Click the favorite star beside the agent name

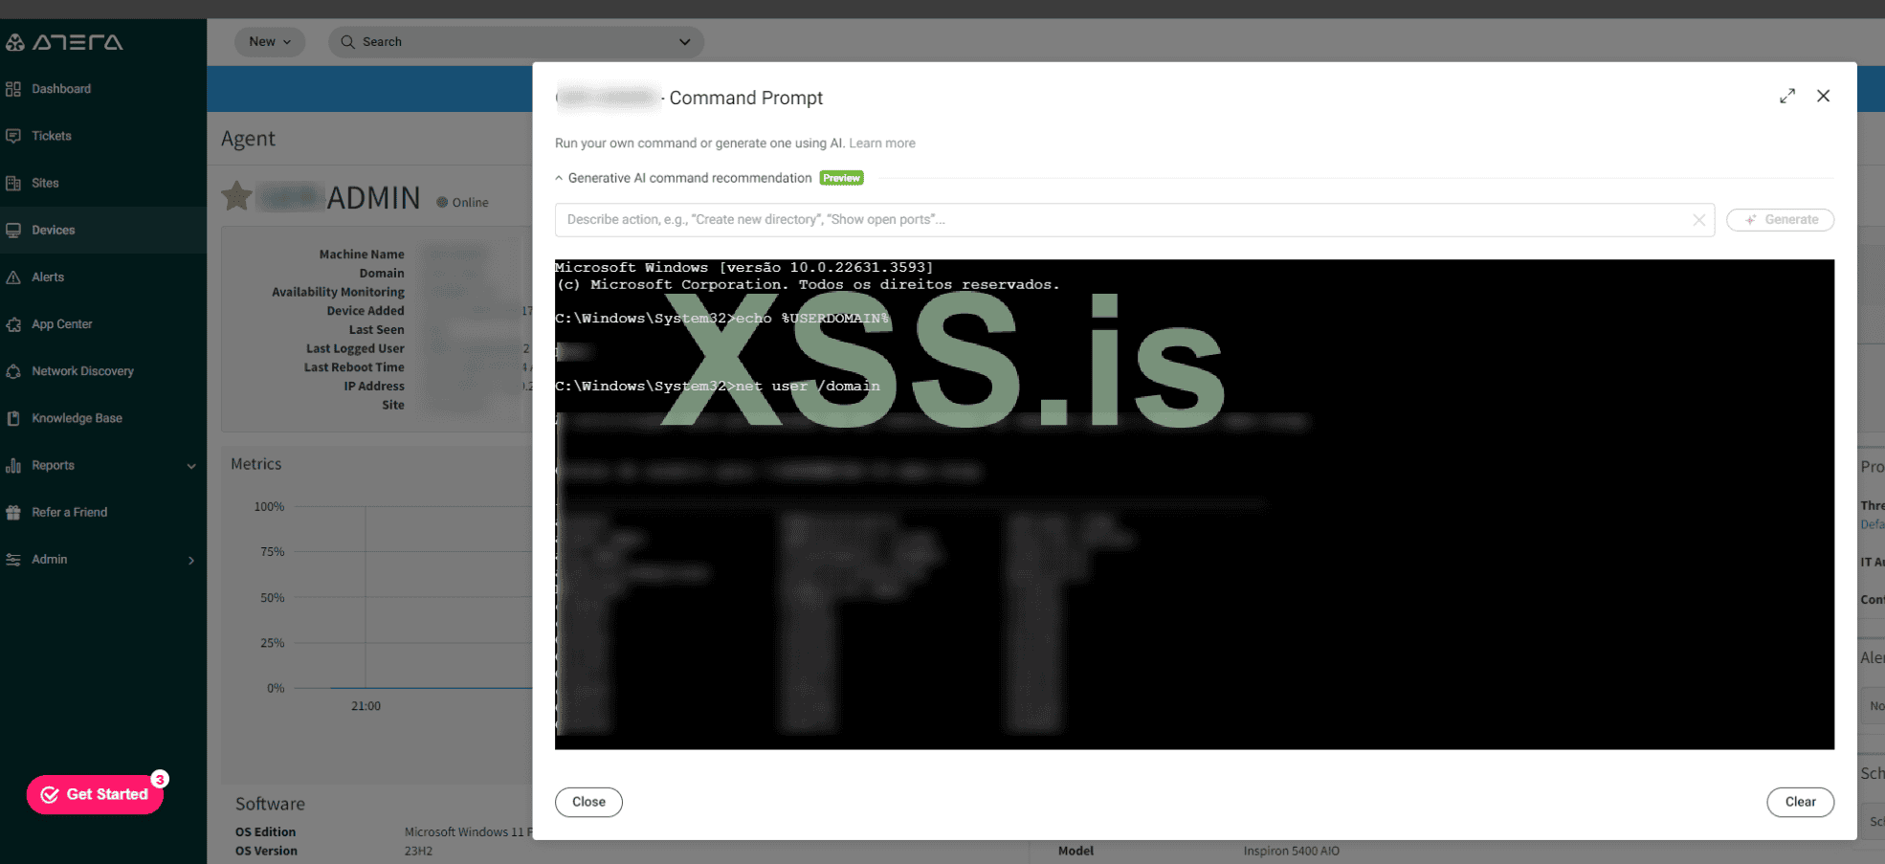click(237, 196)
